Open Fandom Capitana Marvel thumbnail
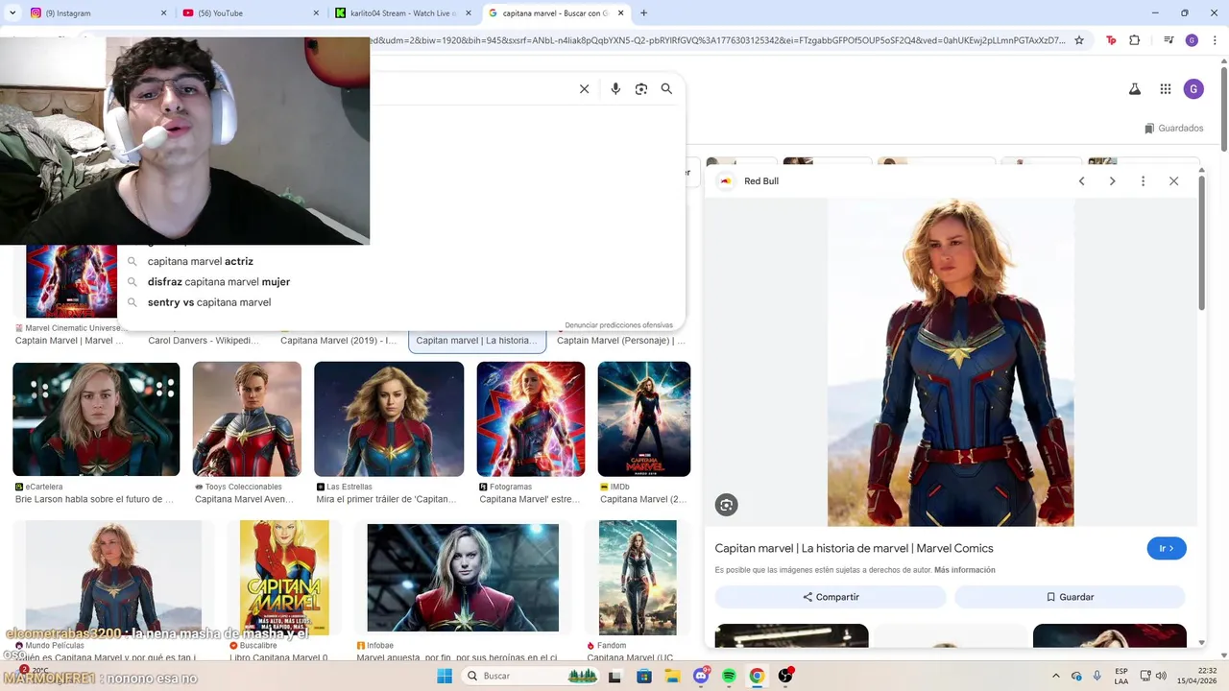Viewport: 1229px width, 691px height. click(x=638, y=578)
